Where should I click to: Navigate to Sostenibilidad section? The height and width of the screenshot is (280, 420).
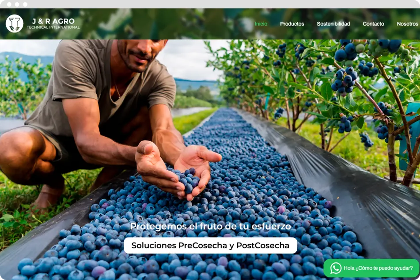point(333,24)
